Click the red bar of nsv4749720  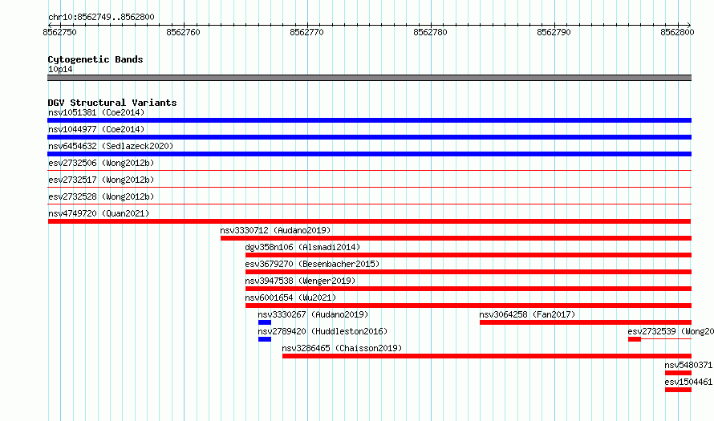coord(369,221)
